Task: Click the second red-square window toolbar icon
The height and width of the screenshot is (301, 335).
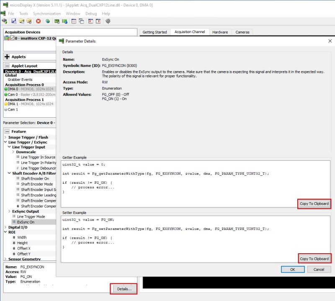Action: point(98,21)
